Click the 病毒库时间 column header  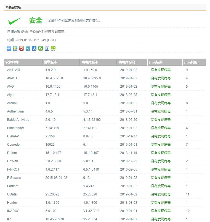tap(132, 62)
